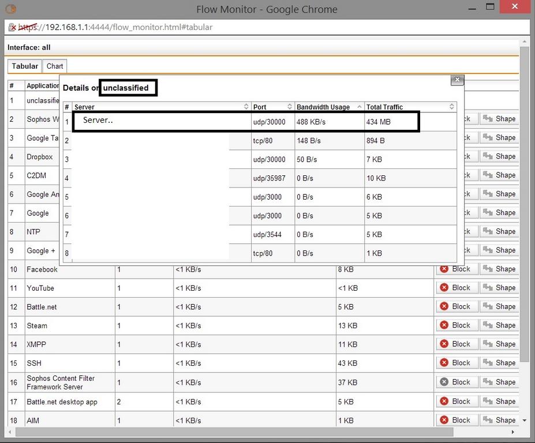Click the SSH application name
The image size is (535, 443).
(x=34, y=363)
